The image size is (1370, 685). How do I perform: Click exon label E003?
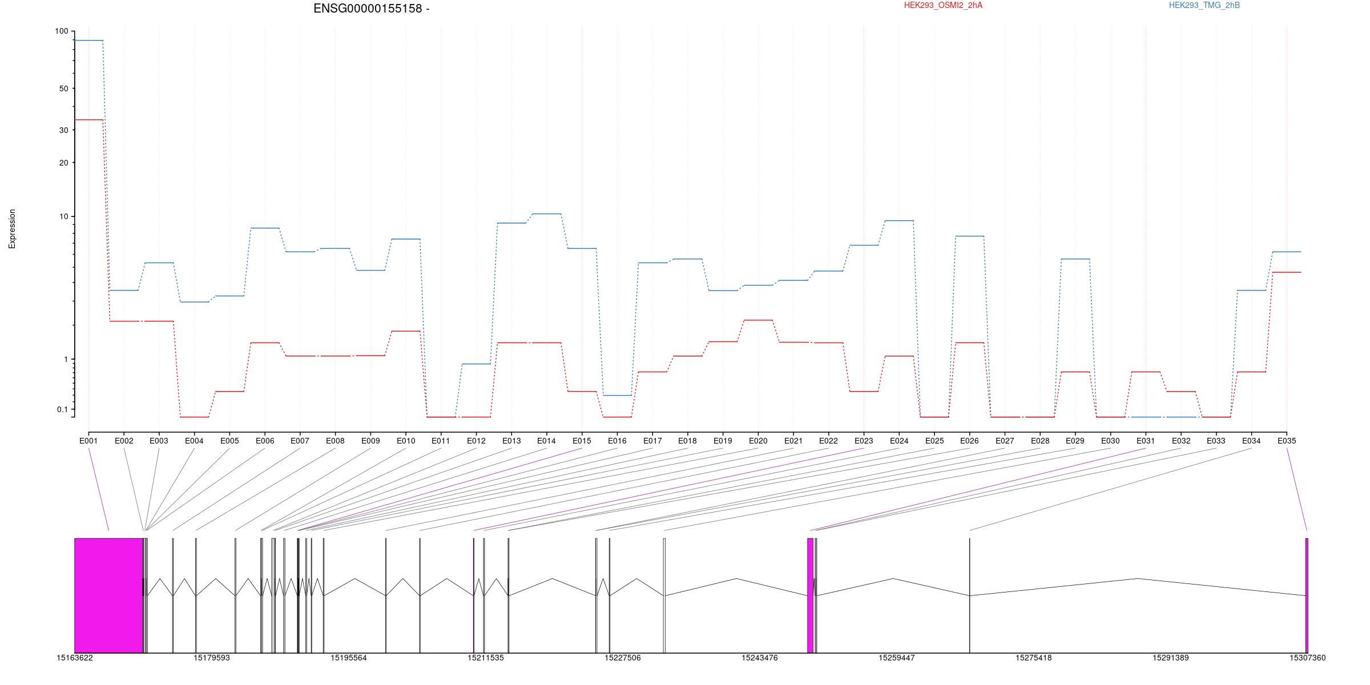(x=159, y=441)
